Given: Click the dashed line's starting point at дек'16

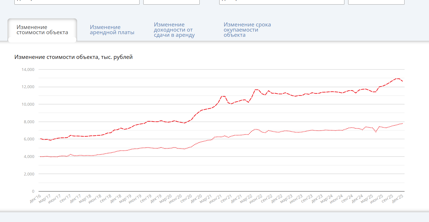Looking at the screenshot, I should (40, 138).
